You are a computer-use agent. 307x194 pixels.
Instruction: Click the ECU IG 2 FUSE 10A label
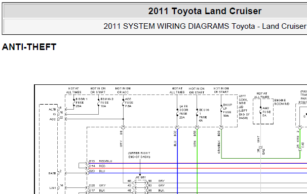[x=107, y=103]
